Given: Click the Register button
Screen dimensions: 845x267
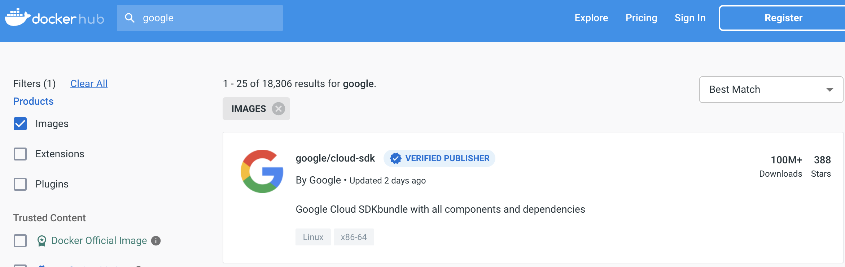Looking at the screenshot, I should point(783,17).
